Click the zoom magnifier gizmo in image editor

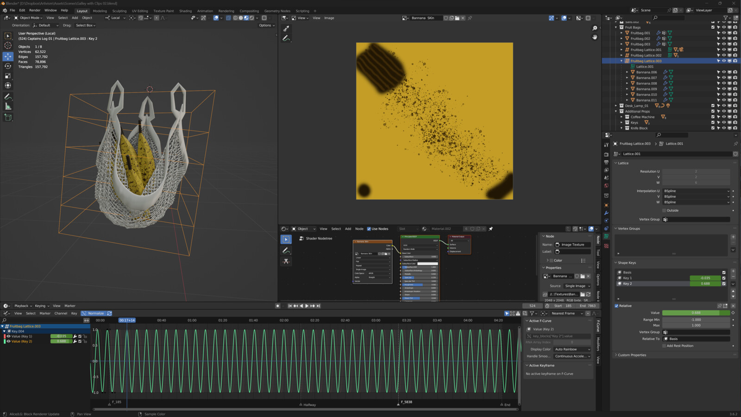click(x=595, y=28)
